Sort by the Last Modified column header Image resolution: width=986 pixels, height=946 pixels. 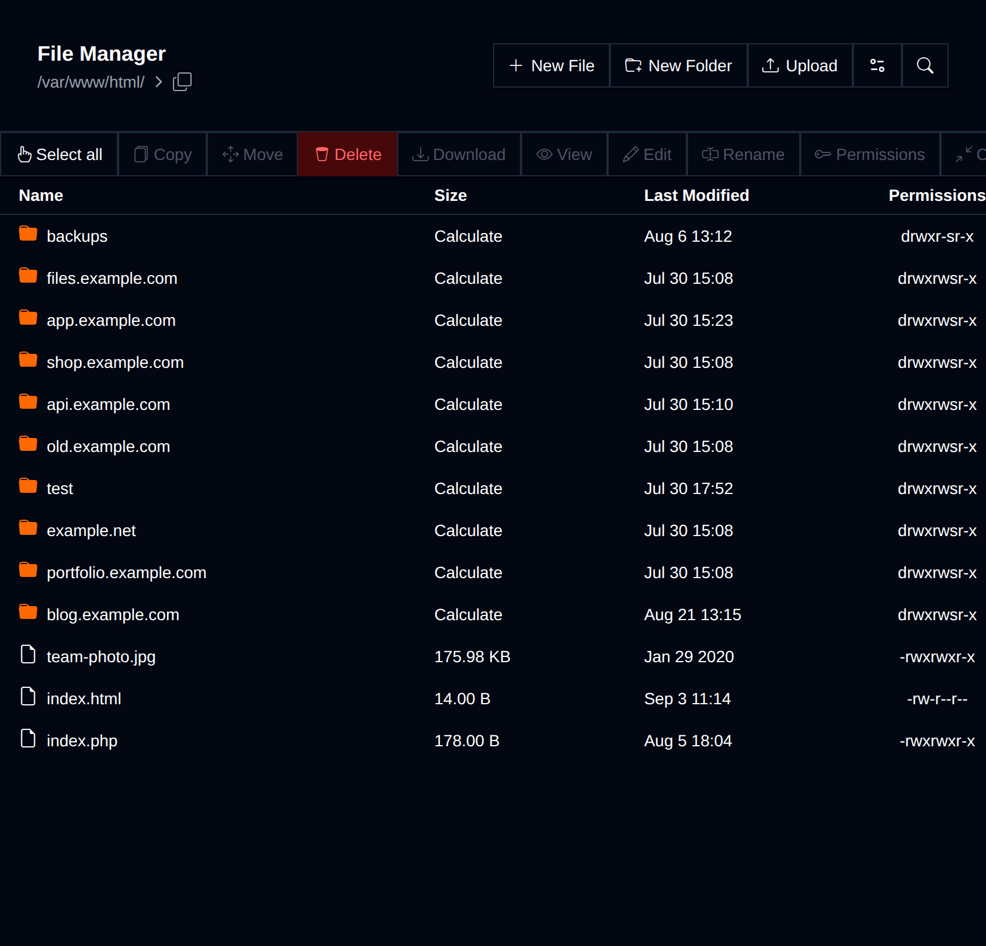696,196
